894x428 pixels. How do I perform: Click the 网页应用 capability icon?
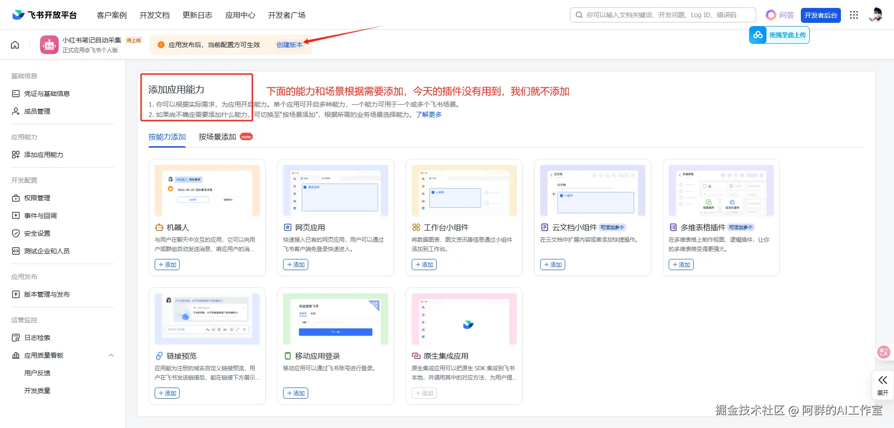[288, 227]
